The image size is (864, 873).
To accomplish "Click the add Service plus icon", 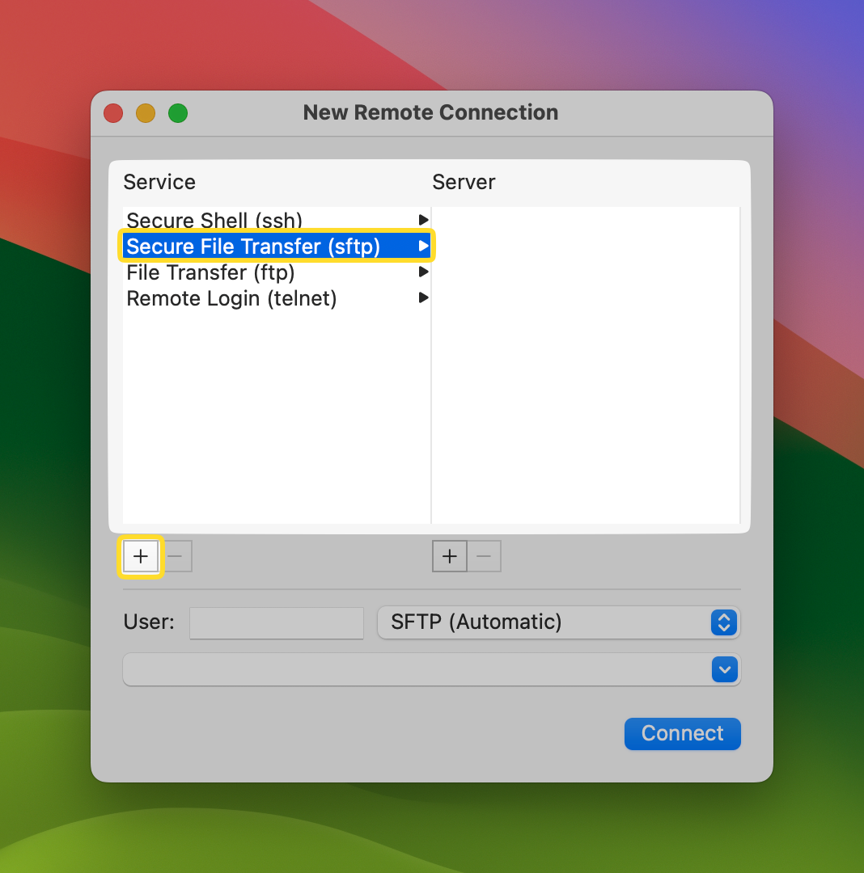I will [140, 556].
